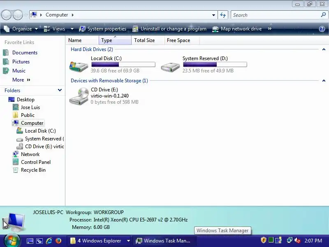
Task: Sort by the Free Space column header
Action: tap(182, 40)
